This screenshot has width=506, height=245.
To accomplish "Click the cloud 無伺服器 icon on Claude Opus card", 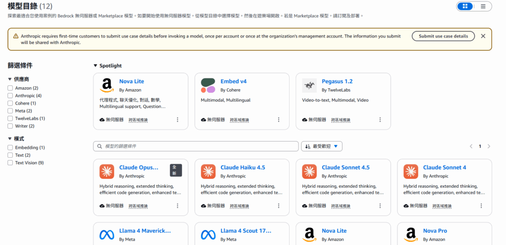I will click(x=102, y=206).
